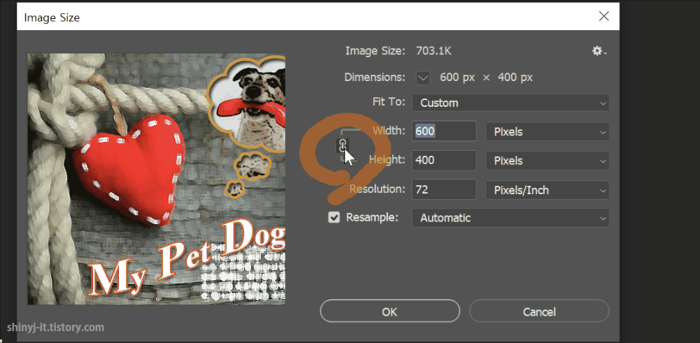This screenshot has width=700, height=343.
Task: Open the Fit To Custom dropdown
Action: click(510, 103)
